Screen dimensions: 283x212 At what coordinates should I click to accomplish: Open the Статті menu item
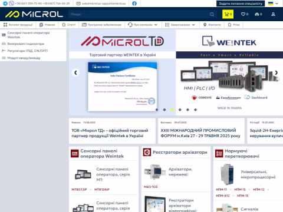coord(69,25)
